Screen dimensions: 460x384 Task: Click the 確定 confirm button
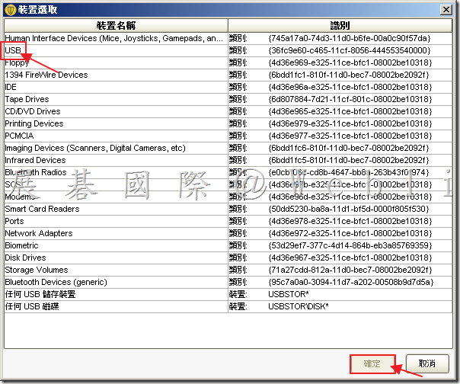(372, 363)
